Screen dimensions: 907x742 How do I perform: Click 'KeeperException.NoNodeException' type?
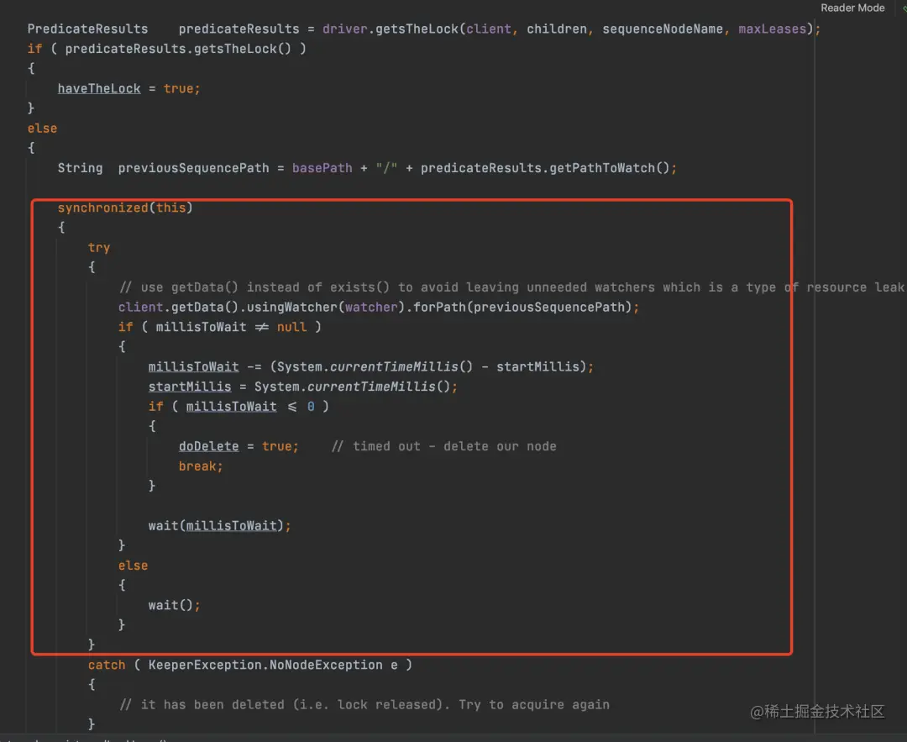(x=265, y=665)
